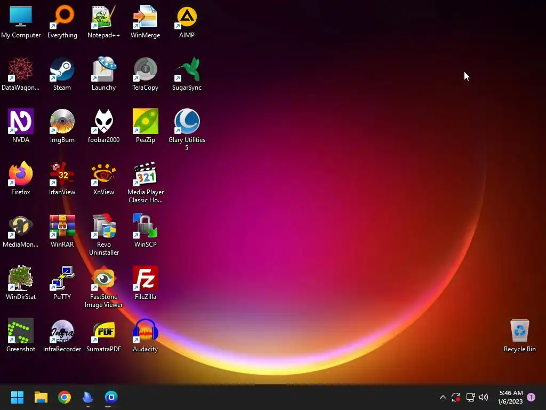Launch Chrome from the taskbar
This screenshot has width=546, height=410.
(x=65, y=397)
